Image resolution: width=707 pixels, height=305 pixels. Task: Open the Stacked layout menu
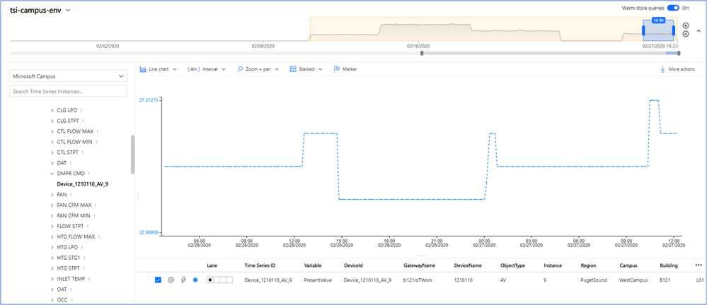(x=306, y=69)
